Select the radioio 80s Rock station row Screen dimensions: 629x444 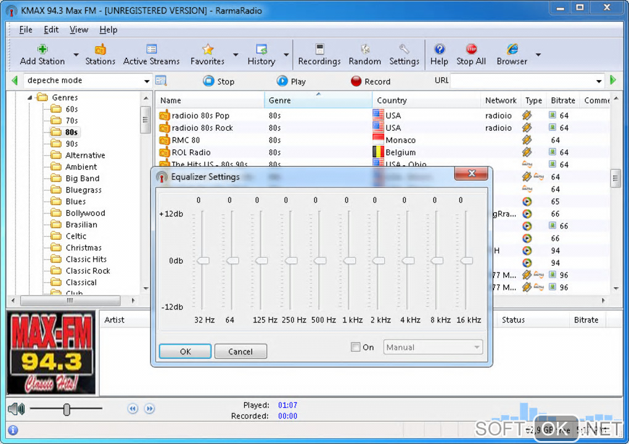pyautogui.click(x=383, y=128)
